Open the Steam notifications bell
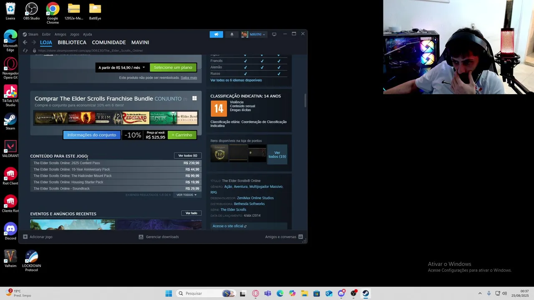The image size is (534, 300). click(x=232, y=34)
